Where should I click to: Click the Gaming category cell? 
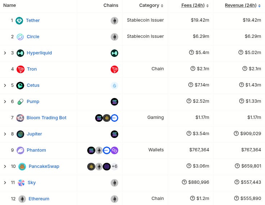pyautogui.click(x=155, y=117)
